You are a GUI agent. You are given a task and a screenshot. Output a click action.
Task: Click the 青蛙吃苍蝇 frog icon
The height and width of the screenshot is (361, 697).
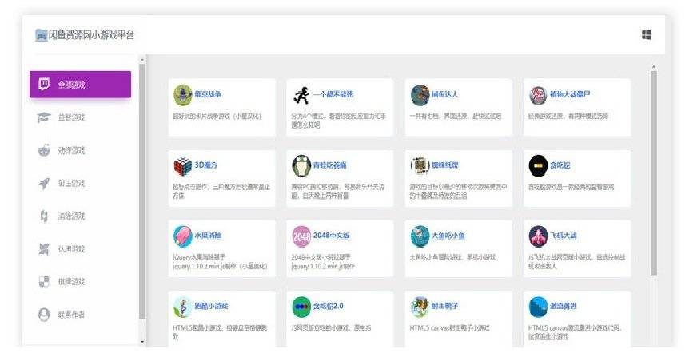[x=301, y=165]
